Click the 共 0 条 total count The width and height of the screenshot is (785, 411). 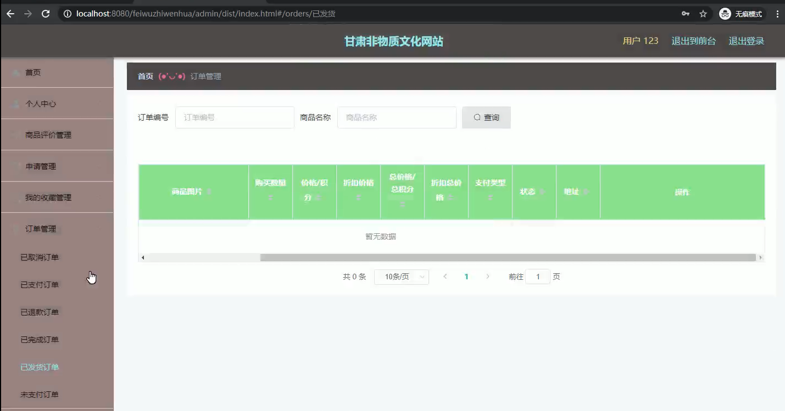click(x=354, y=277)
